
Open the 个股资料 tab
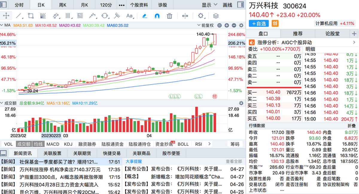coord(139,5)
